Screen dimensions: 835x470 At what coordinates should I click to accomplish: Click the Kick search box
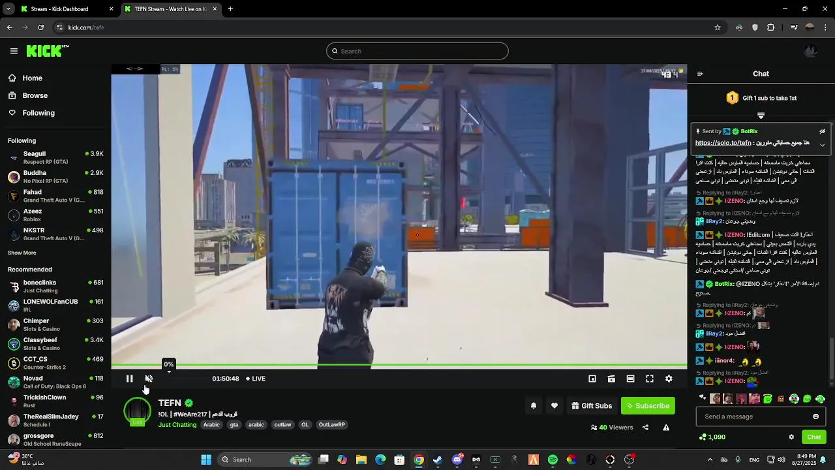[x=417, y=51]
